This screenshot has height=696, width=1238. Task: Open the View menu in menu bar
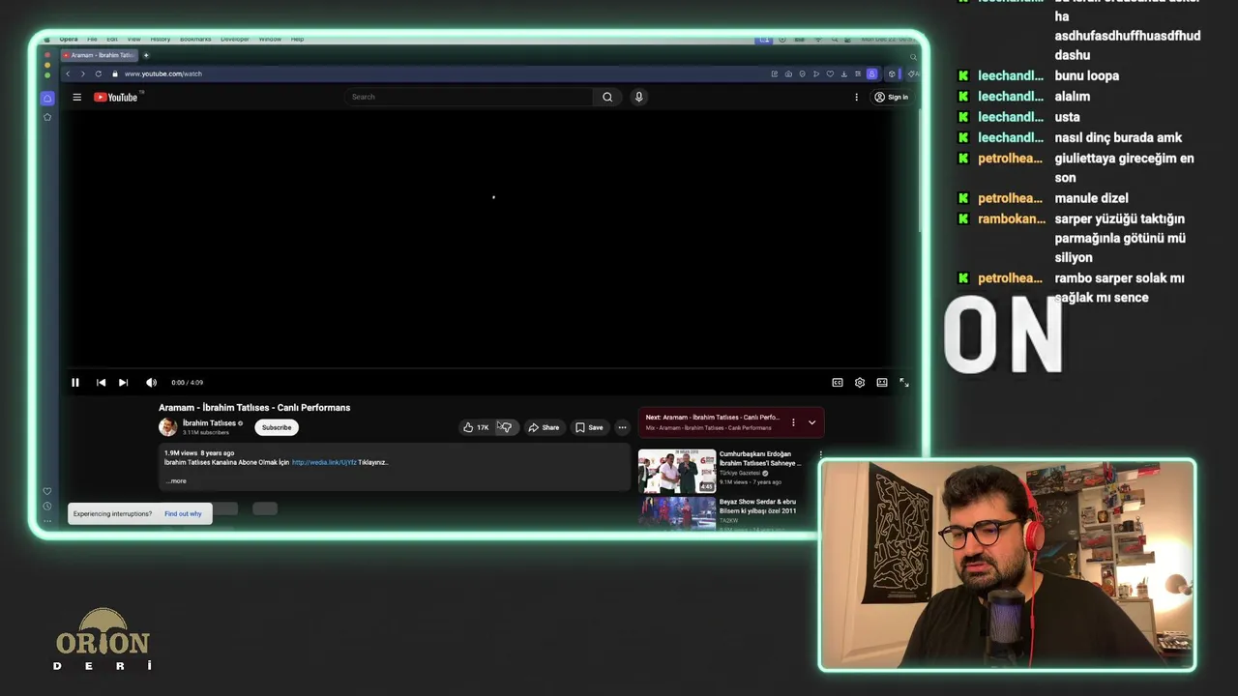(134, 40)
